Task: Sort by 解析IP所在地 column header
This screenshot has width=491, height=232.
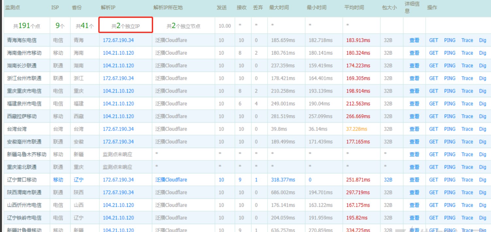Action: [168, 8]
